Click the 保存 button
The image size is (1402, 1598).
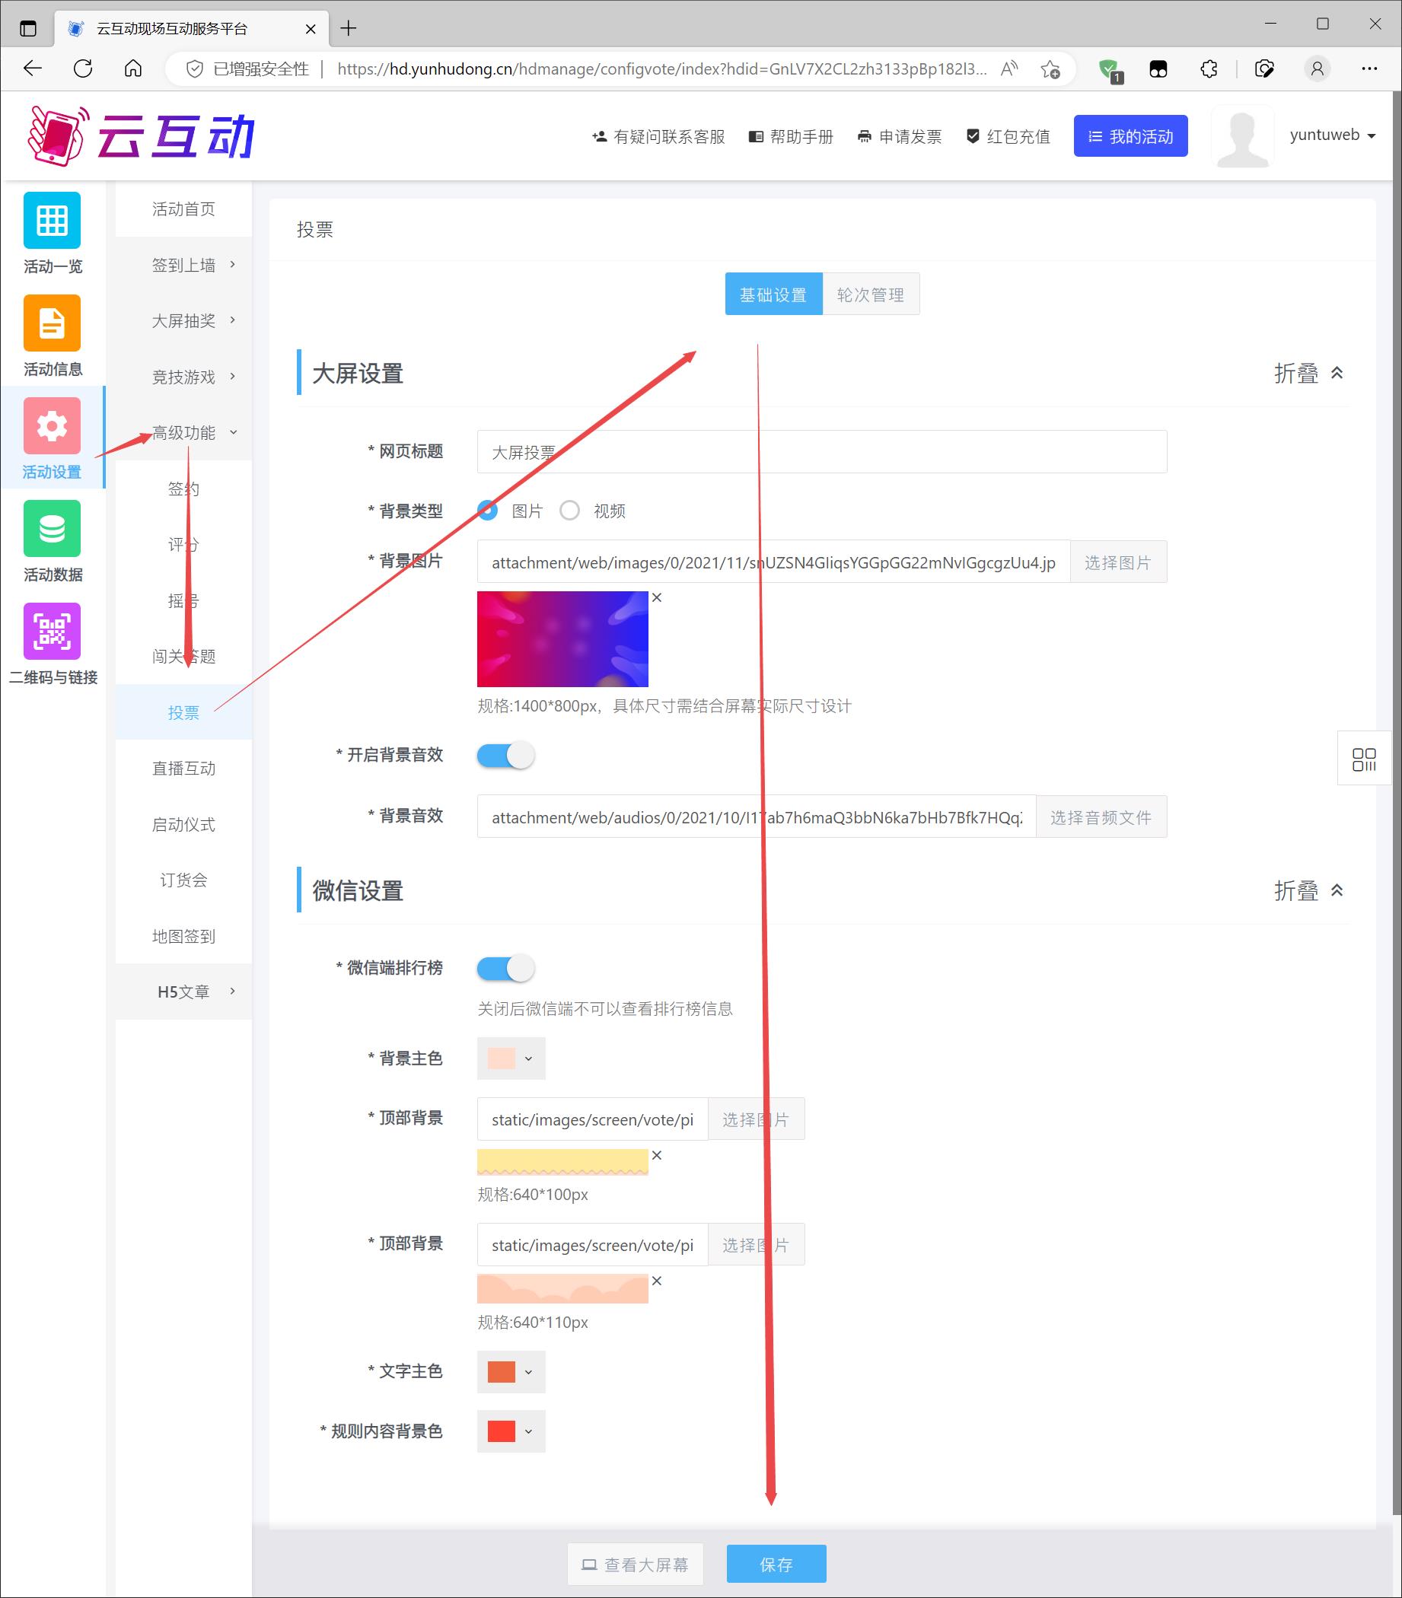click(776, 1565)
